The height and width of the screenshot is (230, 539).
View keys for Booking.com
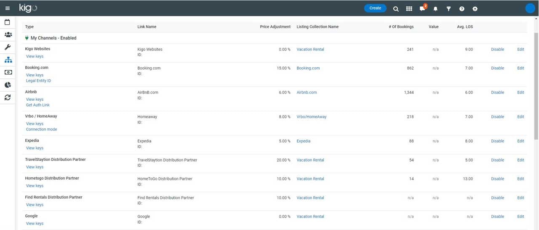[x=35, y=75]
